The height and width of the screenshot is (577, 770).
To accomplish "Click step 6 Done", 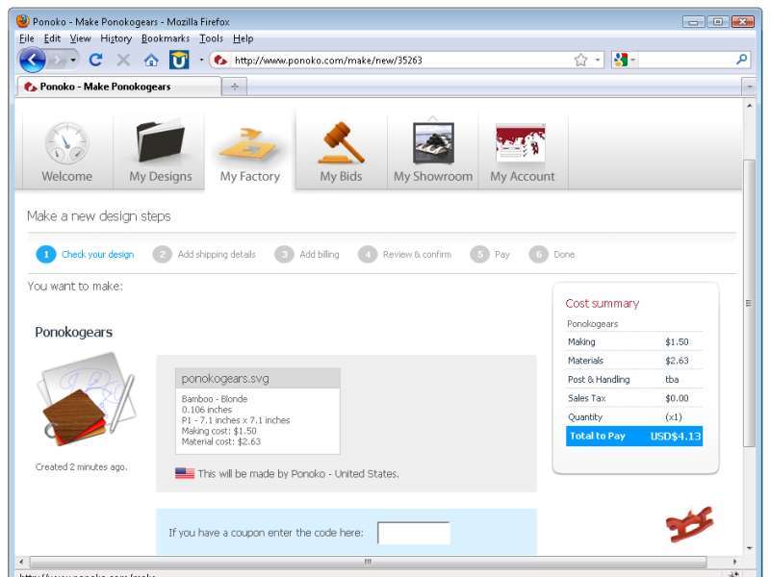I will (552, 254).
